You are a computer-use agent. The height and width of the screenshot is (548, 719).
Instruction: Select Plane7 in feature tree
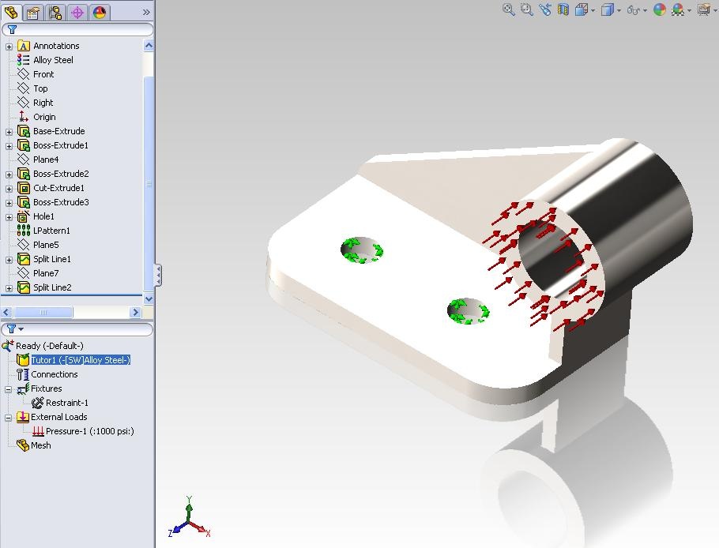click(x=46, y=273)
